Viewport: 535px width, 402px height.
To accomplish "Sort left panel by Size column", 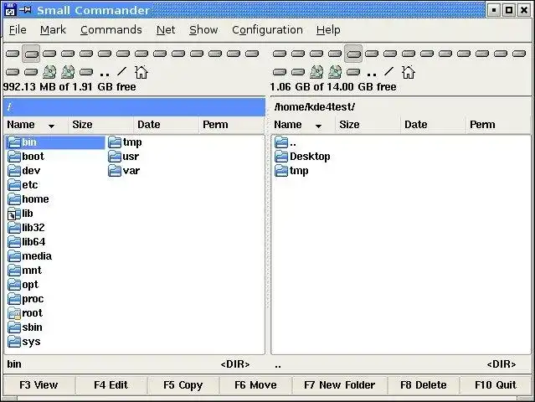I will click(x=100, y=125).
